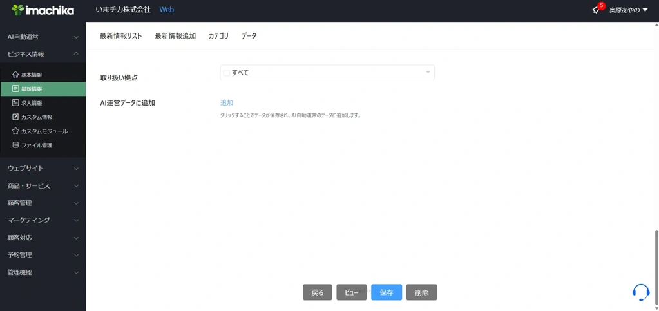Collapse the ビジネス情報 sidebar section

(43, 54)
